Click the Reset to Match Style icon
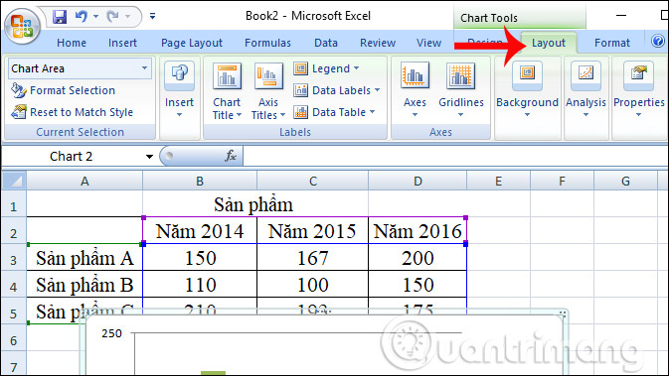 pos(18,112)
